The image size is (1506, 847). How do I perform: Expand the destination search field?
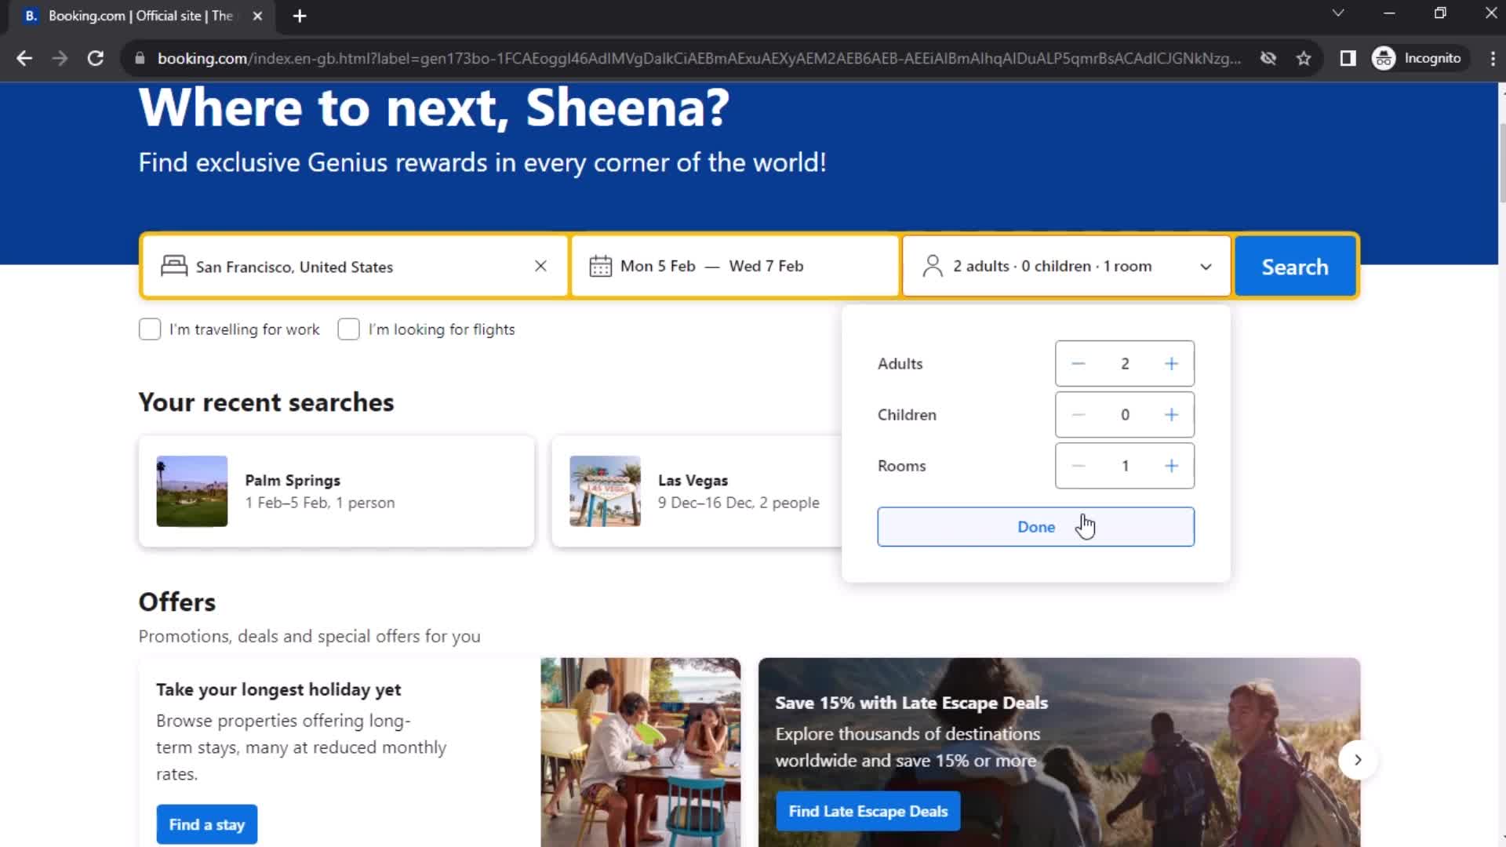coord(351,266)
